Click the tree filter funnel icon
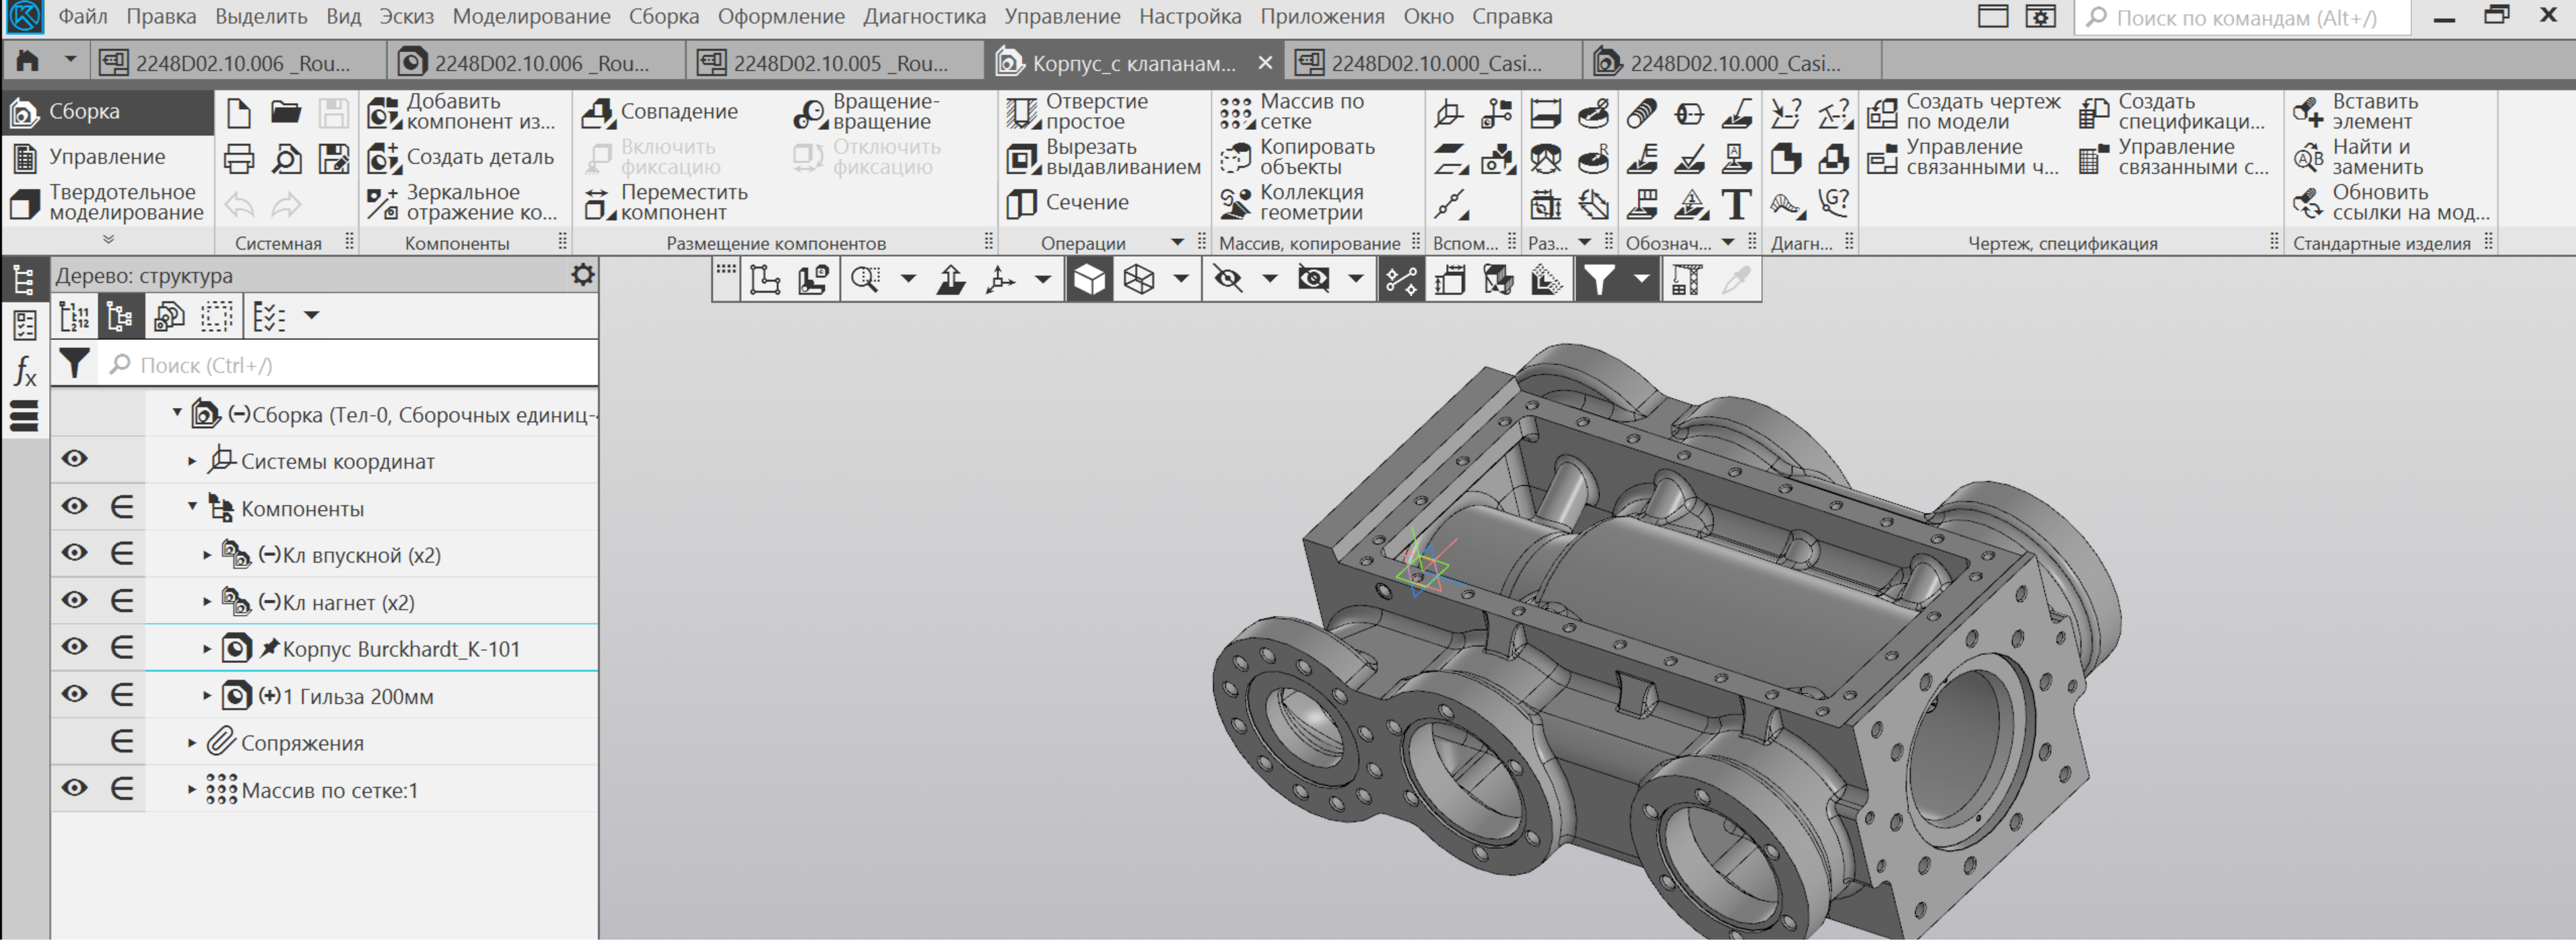The image size is (2576, 941). (74, 364)
